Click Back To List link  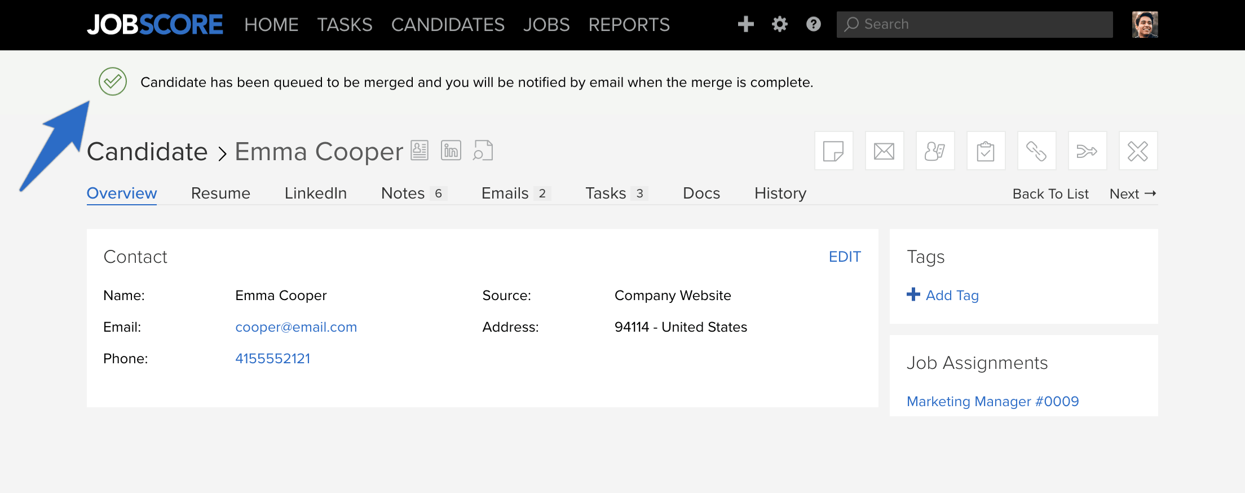tap(1050, 194)
